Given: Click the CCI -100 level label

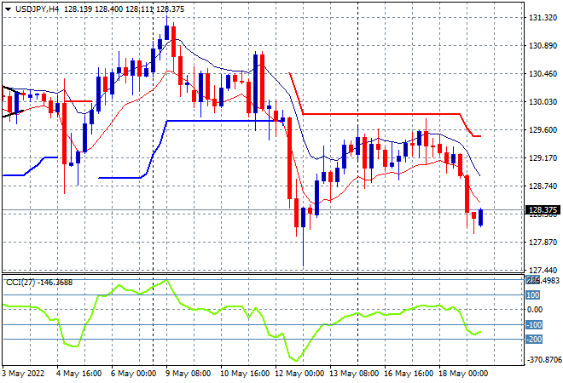Looking at the screenshot, I should pos(534,325).
